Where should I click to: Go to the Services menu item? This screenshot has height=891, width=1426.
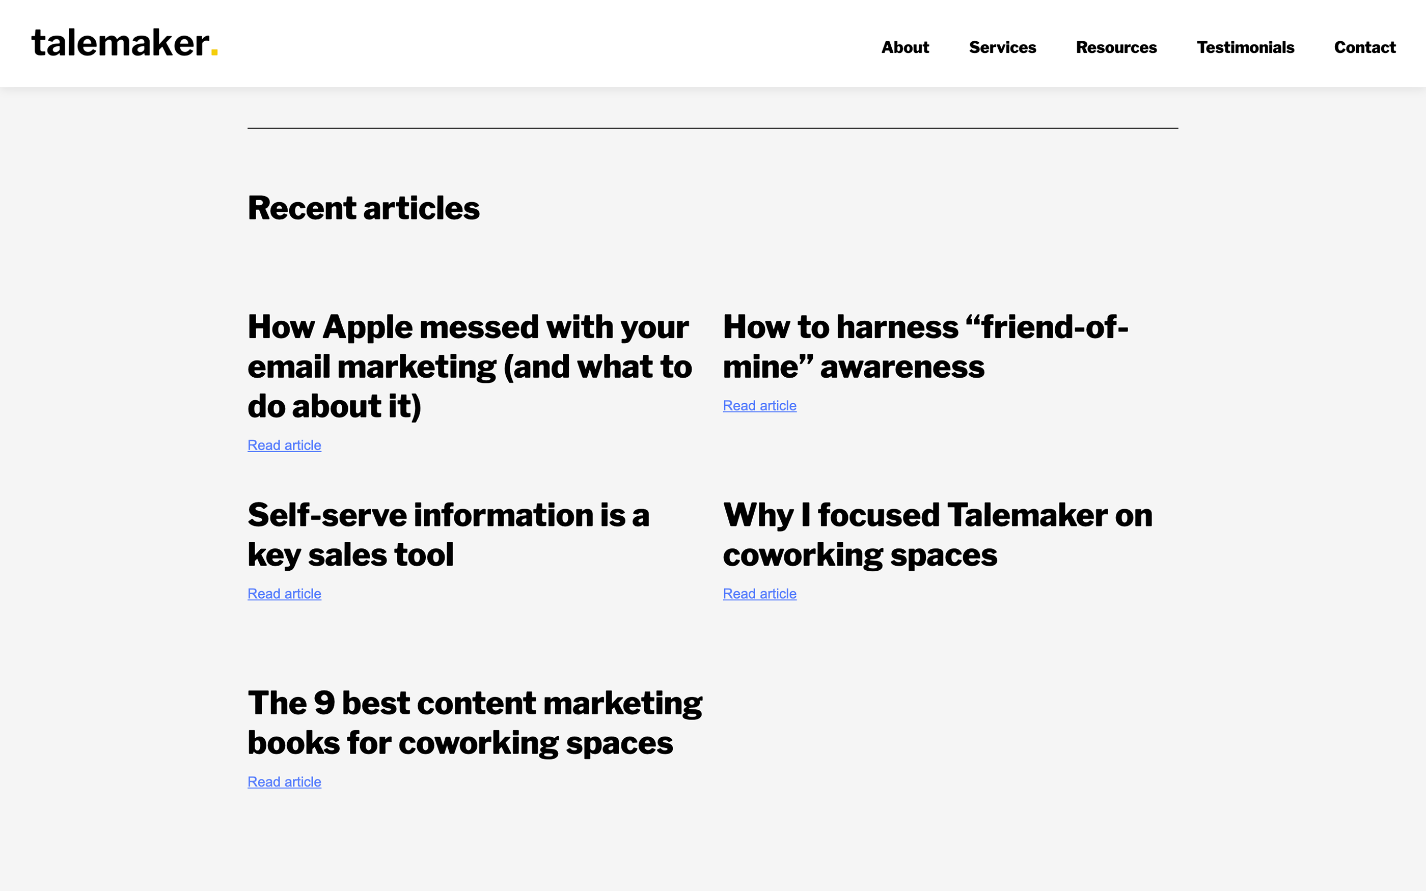(1002, 47)
